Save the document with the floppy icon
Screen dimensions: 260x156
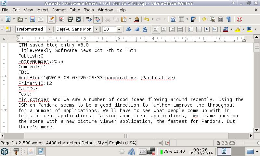(x=32, y=19)
